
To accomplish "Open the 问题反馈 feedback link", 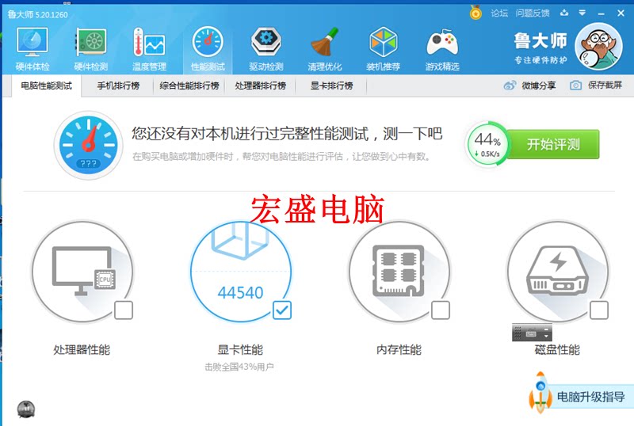I will click(533, 13).
